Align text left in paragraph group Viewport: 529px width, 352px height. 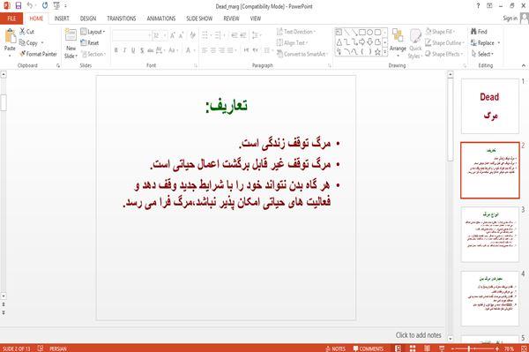[205, 50]
